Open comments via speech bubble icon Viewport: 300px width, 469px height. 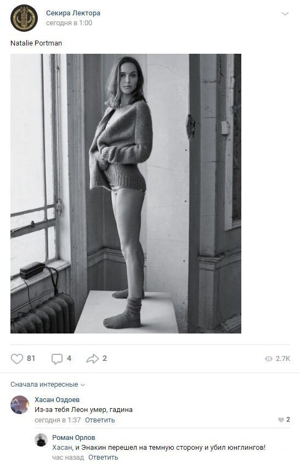click(57, 359)
